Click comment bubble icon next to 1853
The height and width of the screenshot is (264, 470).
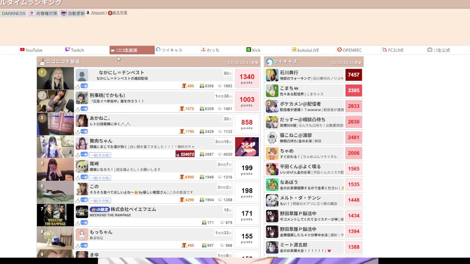pos(220,86)
